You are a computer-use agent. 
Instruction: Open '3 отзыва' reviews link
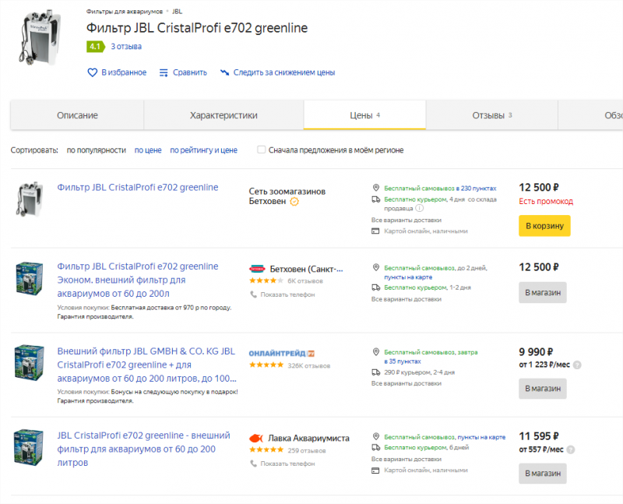tap(126, 47)
